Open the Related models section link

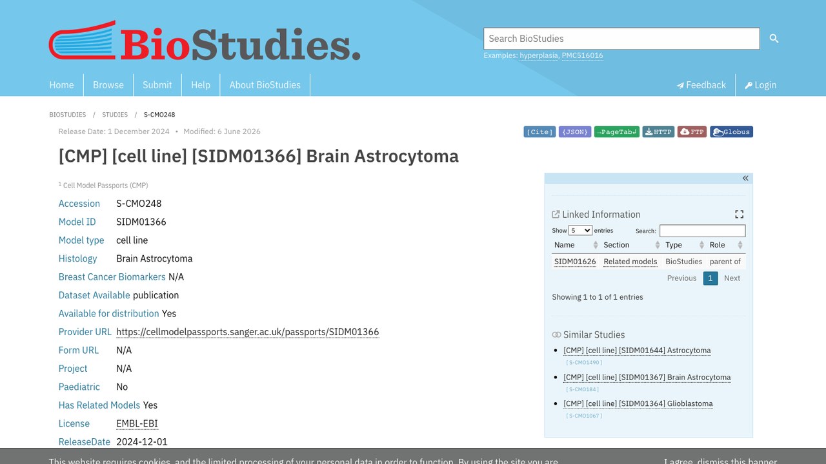tap(630, 262)
